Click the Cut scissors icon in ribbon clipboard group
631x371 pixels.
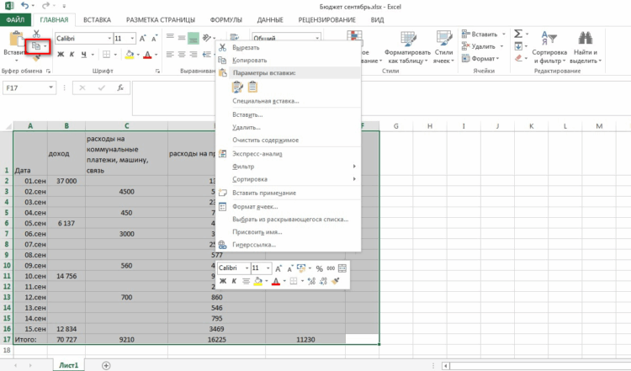point(36,34)
